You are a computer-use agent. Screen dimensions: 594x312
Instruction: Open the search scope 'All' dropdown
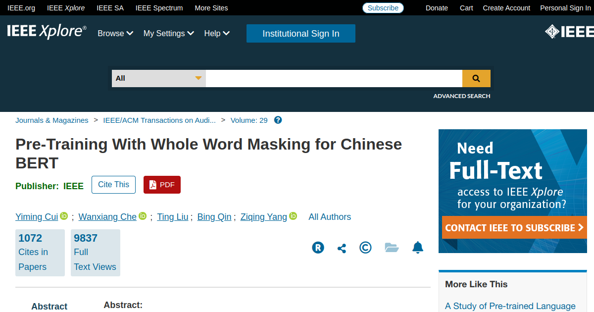pos(159,78)
